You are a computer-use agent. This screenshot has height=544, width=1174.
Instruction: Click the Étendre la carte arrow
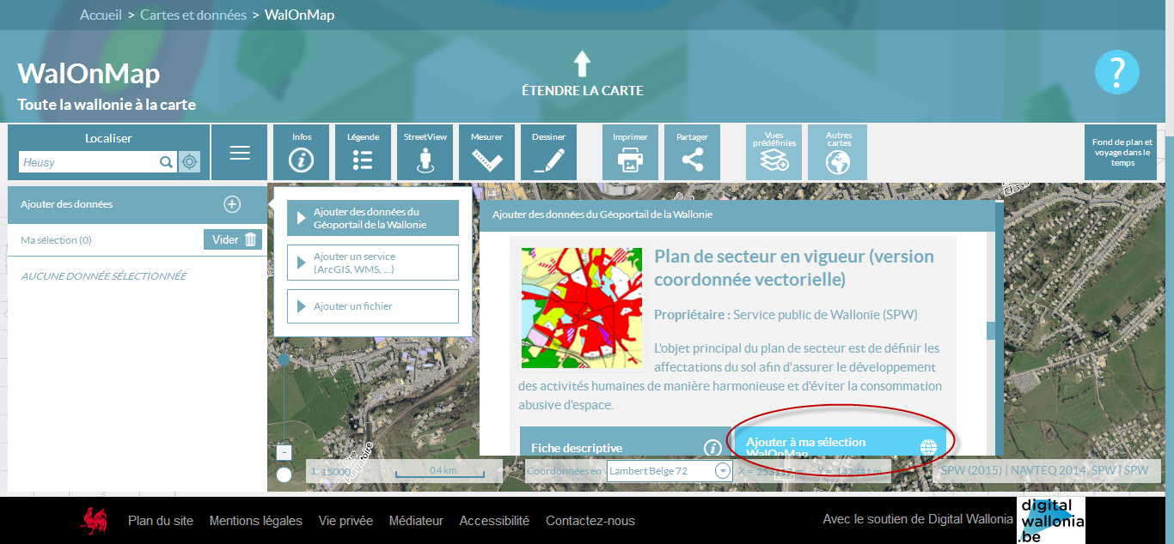[x=582, y=65]
